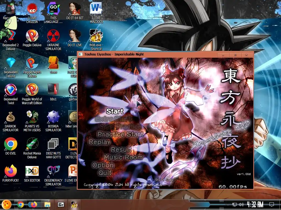The width and height of the screenshot is (281, 210).
Task: Maximize the Touhou Eiyashou window
Action: click(x=235, y=55)
